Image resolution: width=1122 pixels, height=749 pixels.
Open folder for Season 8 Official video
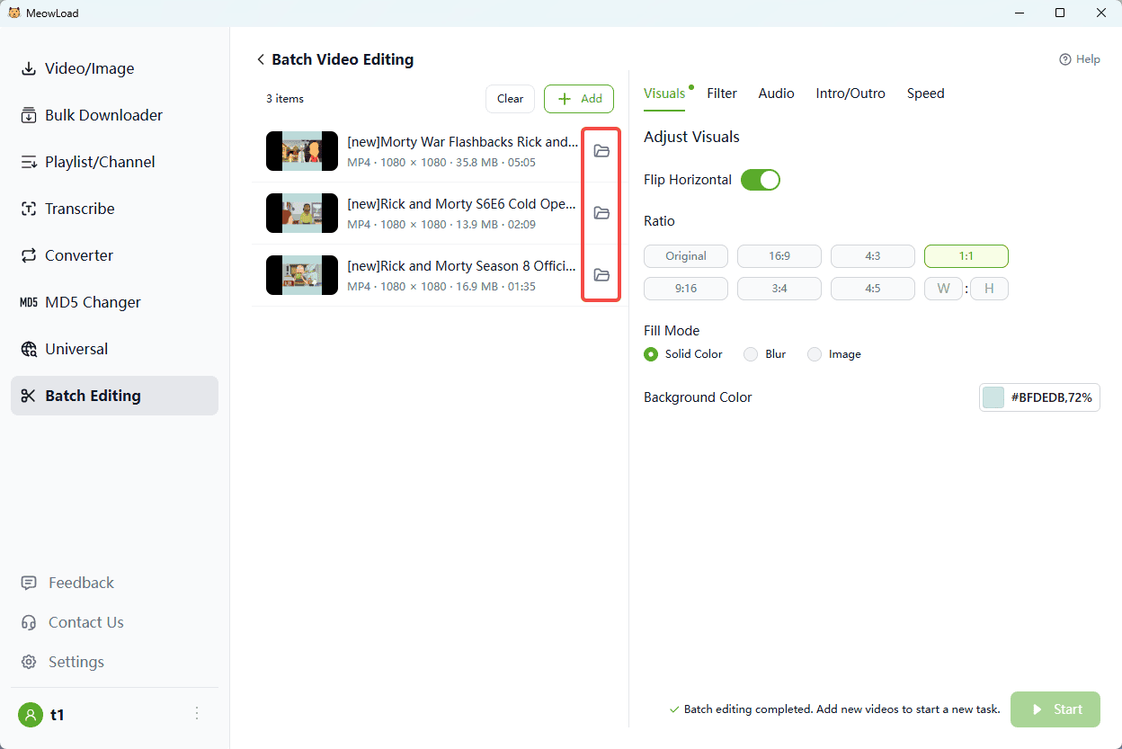point(601,275)
